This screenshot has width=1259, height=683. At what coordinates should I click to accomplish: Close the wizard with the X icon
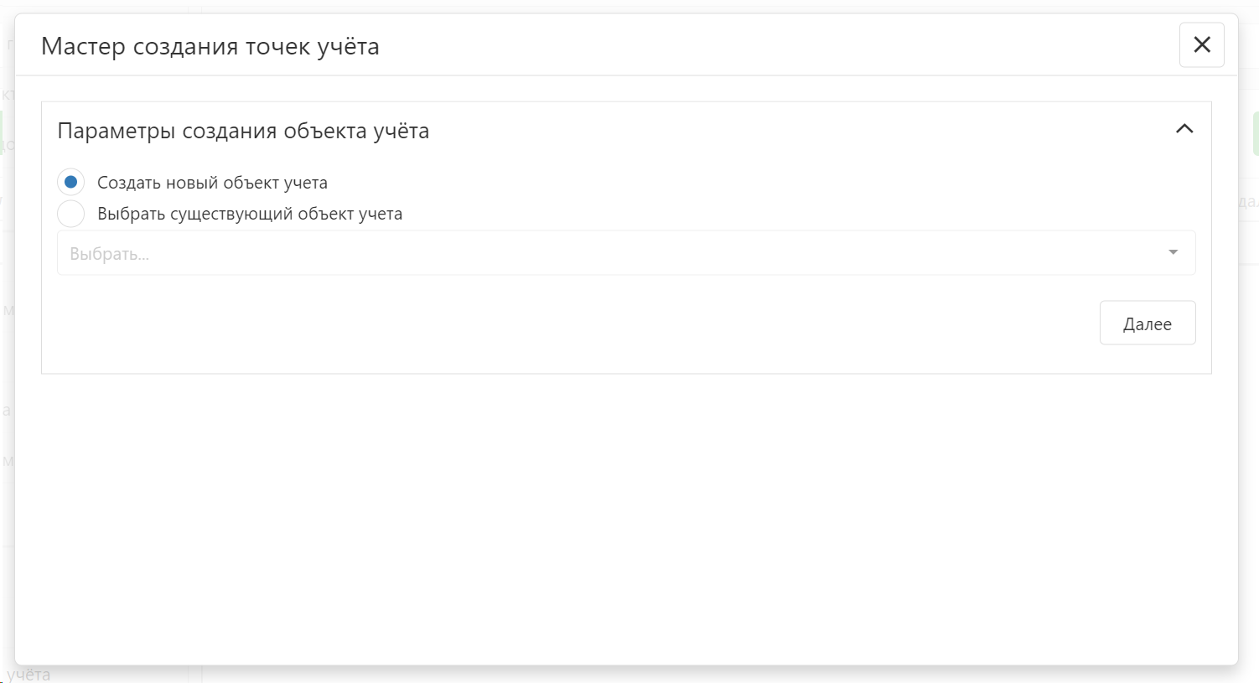tap(1201, 45)
